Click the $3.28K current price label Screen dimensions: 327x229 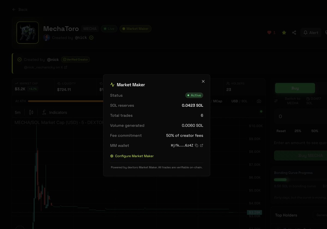[x=255, y=212]
